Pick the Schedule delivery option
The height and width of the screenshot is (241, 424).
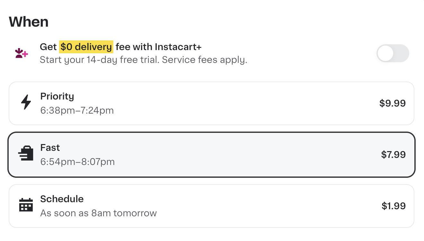tap(212, 206)
